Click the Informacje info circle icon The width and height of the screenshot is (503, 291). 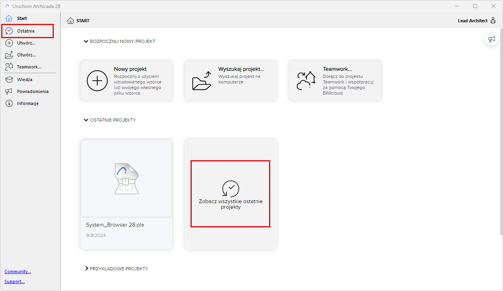pyautogui.click(x=9, y=103)
